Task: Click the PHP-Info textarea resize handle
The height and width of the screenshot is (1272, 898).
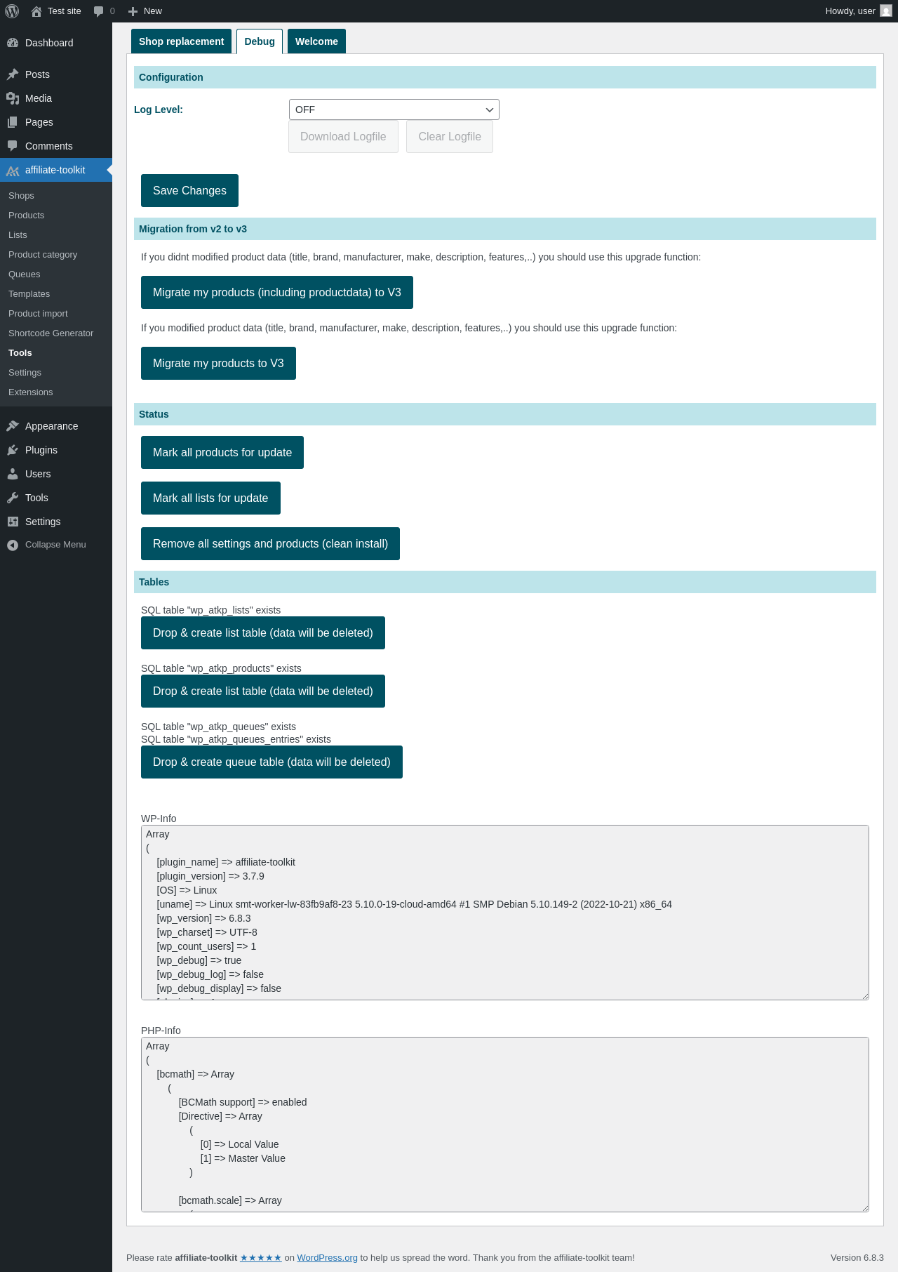Action: [x=865, y=1208]
